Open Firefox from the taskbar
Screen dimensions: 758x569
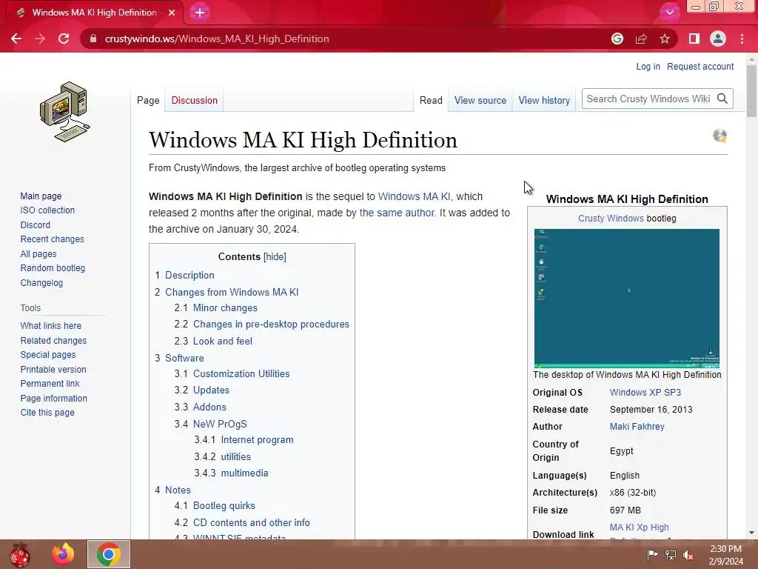click(63, 554)
